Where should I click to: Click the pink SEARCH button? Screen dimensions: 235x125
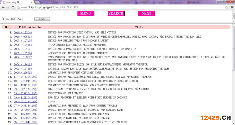116,13
